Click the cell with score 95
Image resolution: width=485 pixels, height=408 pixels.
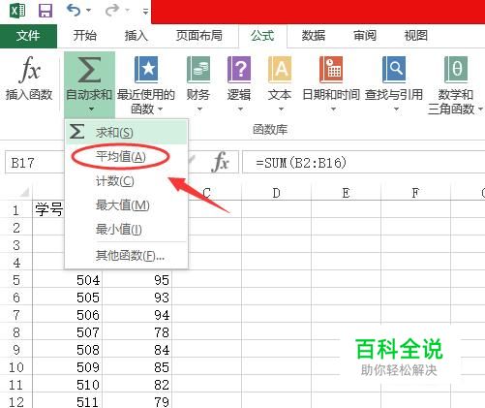tap(137, 280)
